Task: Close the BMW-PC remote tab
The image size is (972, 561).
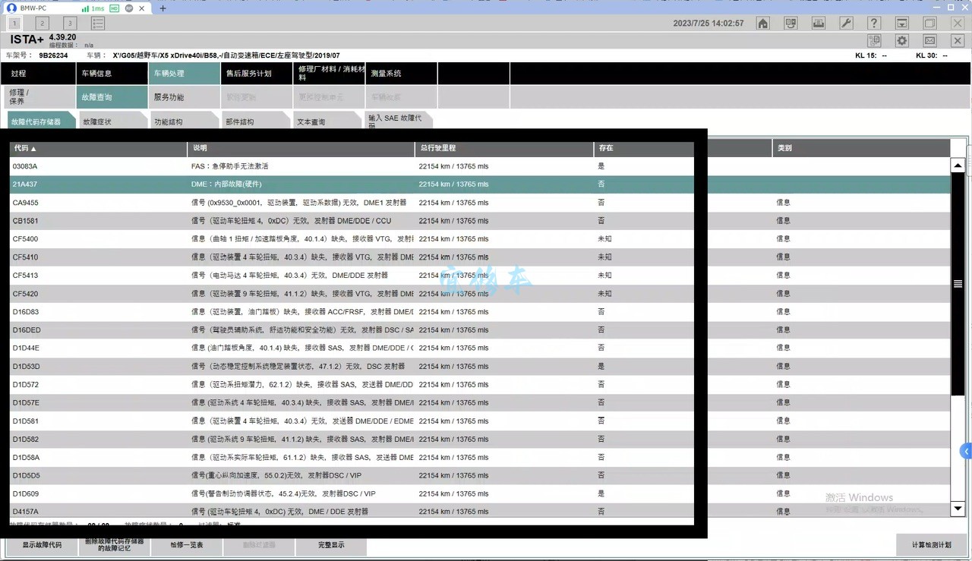Action: pyautogui.click(x=142, y=8)
